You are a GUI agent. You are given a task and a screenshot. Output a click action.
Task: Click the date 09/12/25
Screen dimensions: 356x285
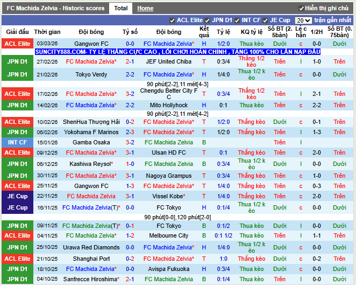[47, 152]
